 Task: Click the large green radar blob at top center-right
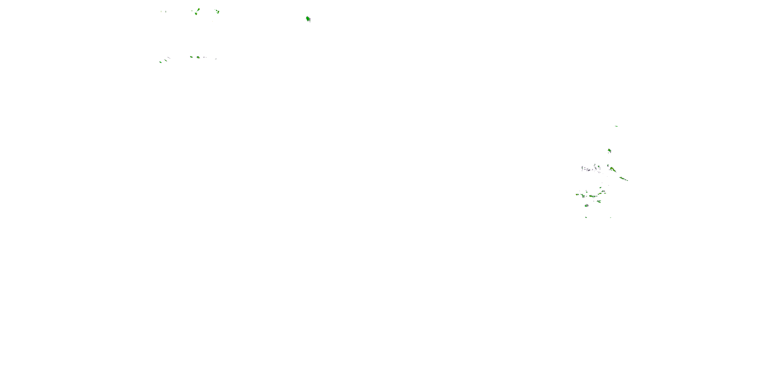click(308, 19)
